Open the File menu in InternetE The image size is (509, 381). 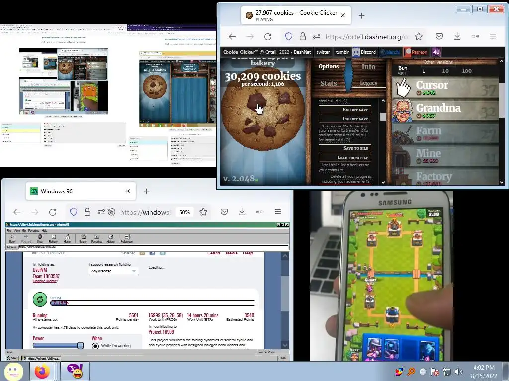pos(9,231)
